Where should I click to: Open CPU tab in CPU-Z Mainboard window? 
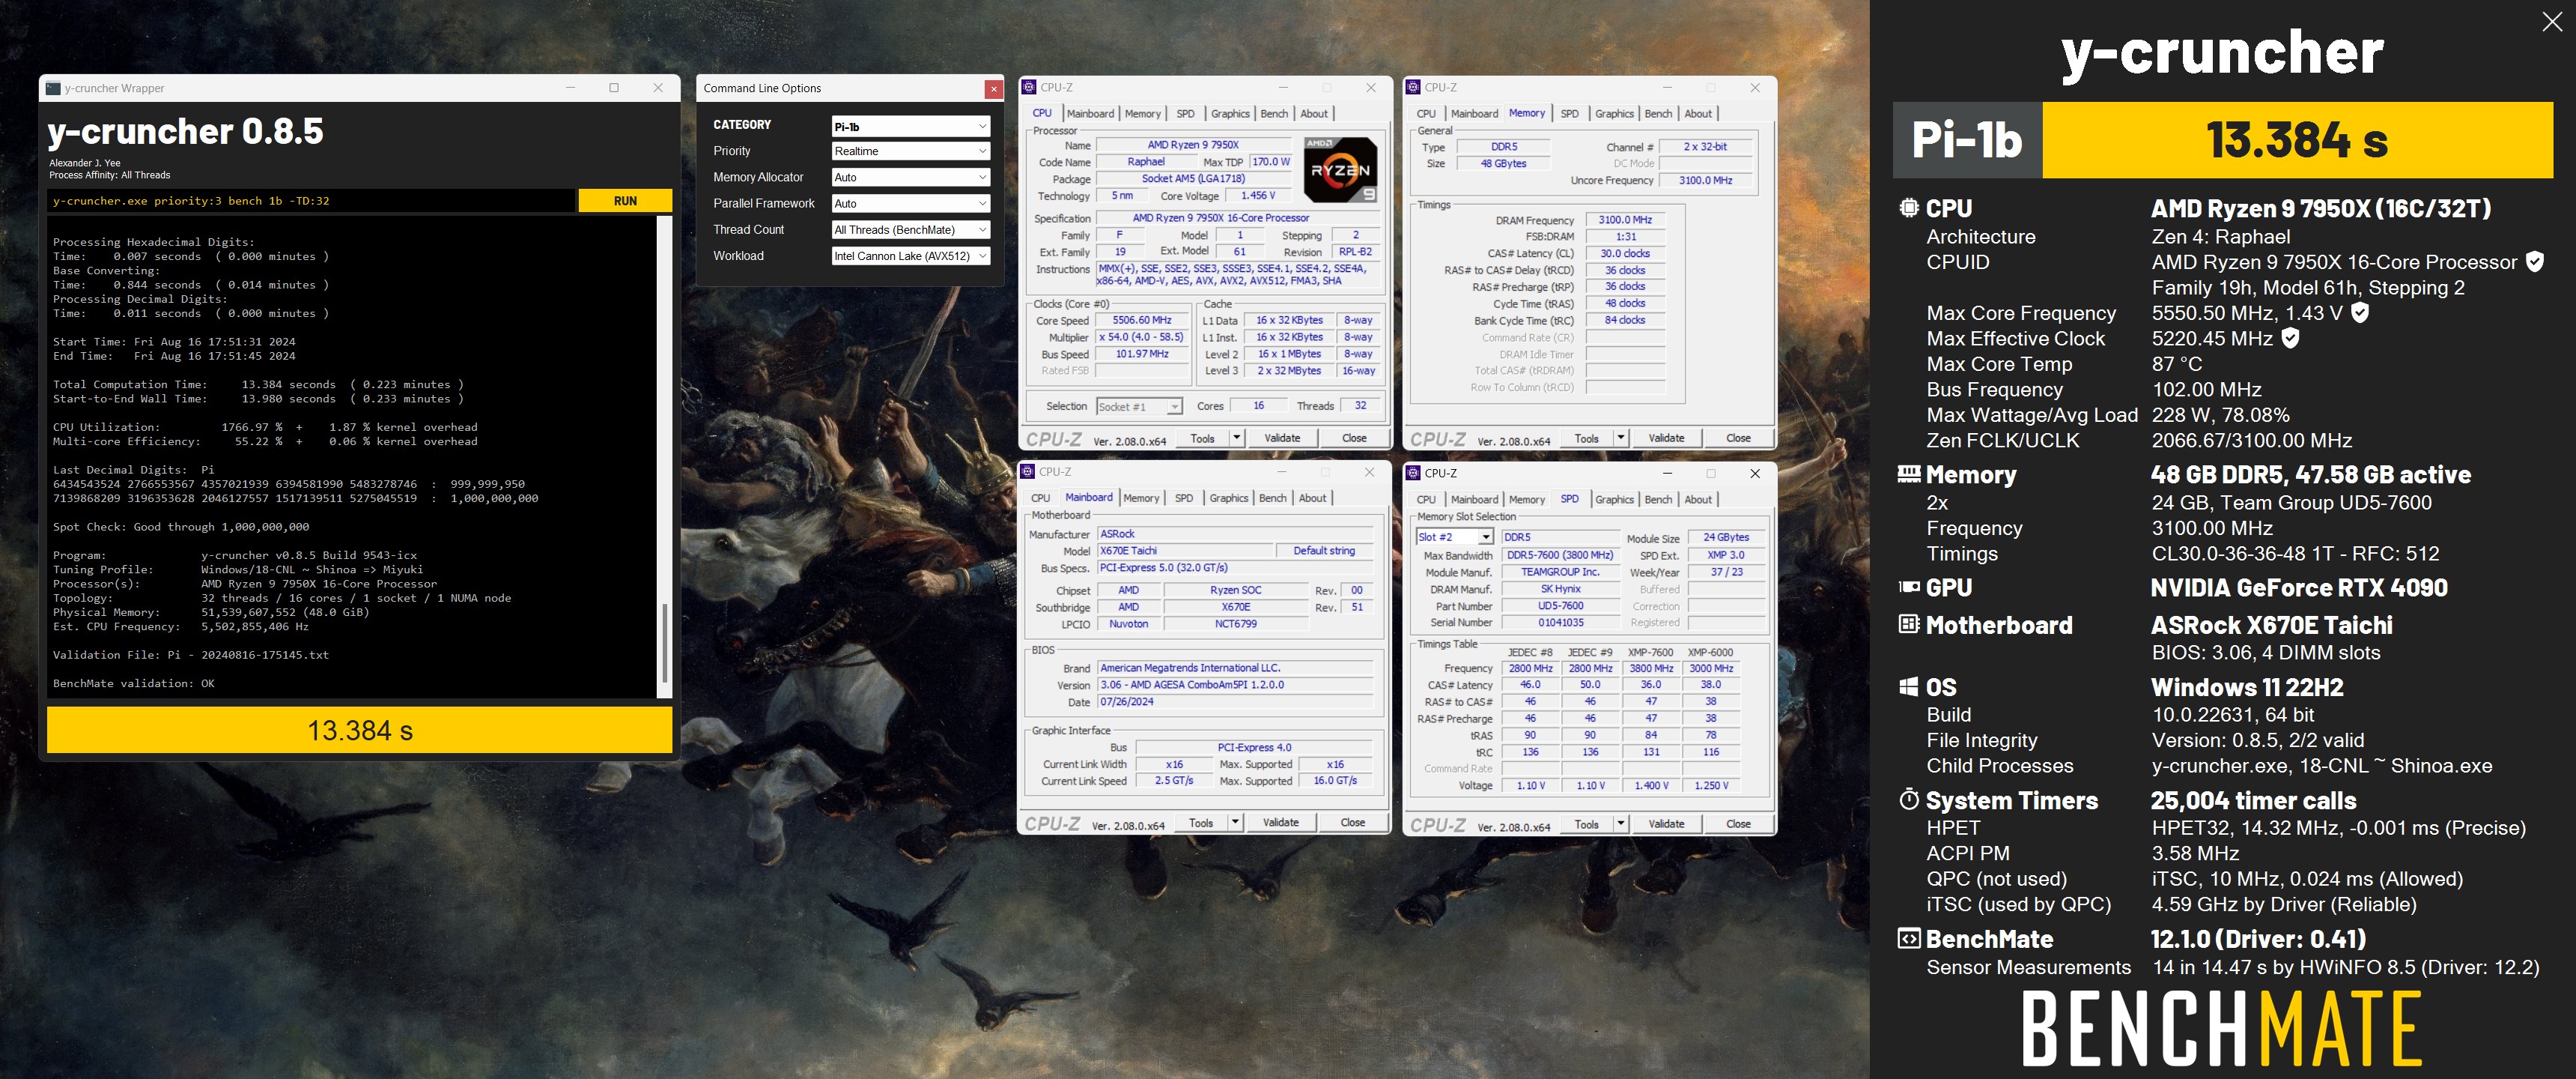tap(1040, 498)
